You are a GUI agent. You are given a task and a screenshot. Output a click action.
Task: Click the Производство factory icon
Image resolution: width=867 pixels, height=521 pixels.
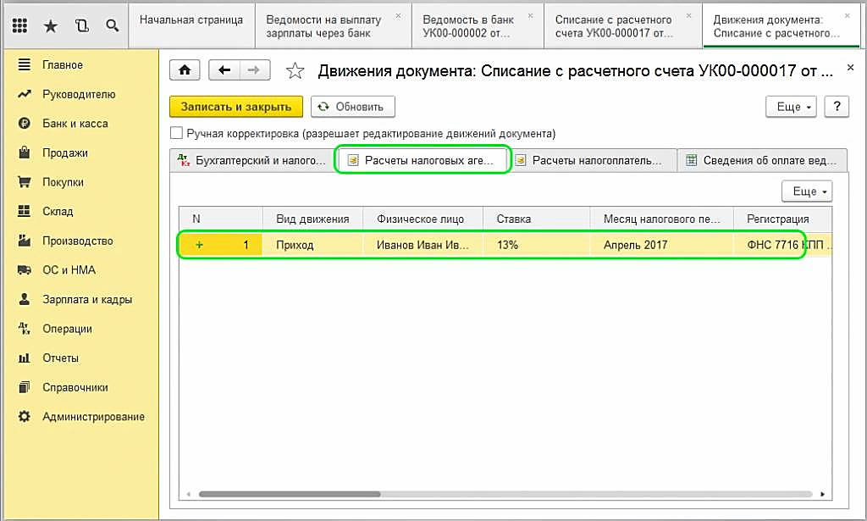point(25,241)
